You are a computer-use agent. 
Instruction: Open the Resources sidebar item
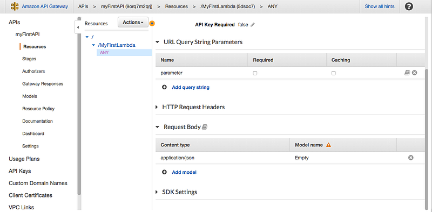tap(35, 47)
